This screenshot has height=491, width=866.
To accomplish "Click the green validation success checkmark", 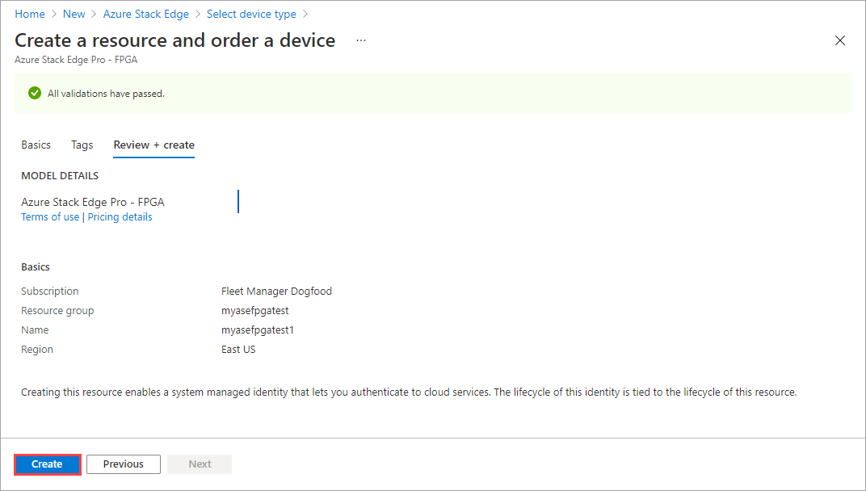I will point(34,93).
